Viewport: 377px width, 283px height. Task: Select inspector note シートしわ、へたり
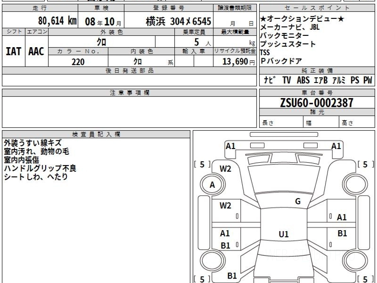[36, 177]
